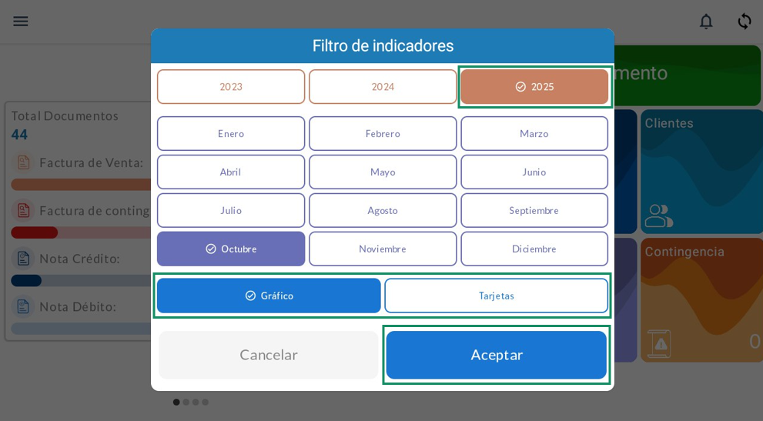This screenshot has width=763, height=421.
Task: Select the Gráfico view option
Action: point(269,296)
